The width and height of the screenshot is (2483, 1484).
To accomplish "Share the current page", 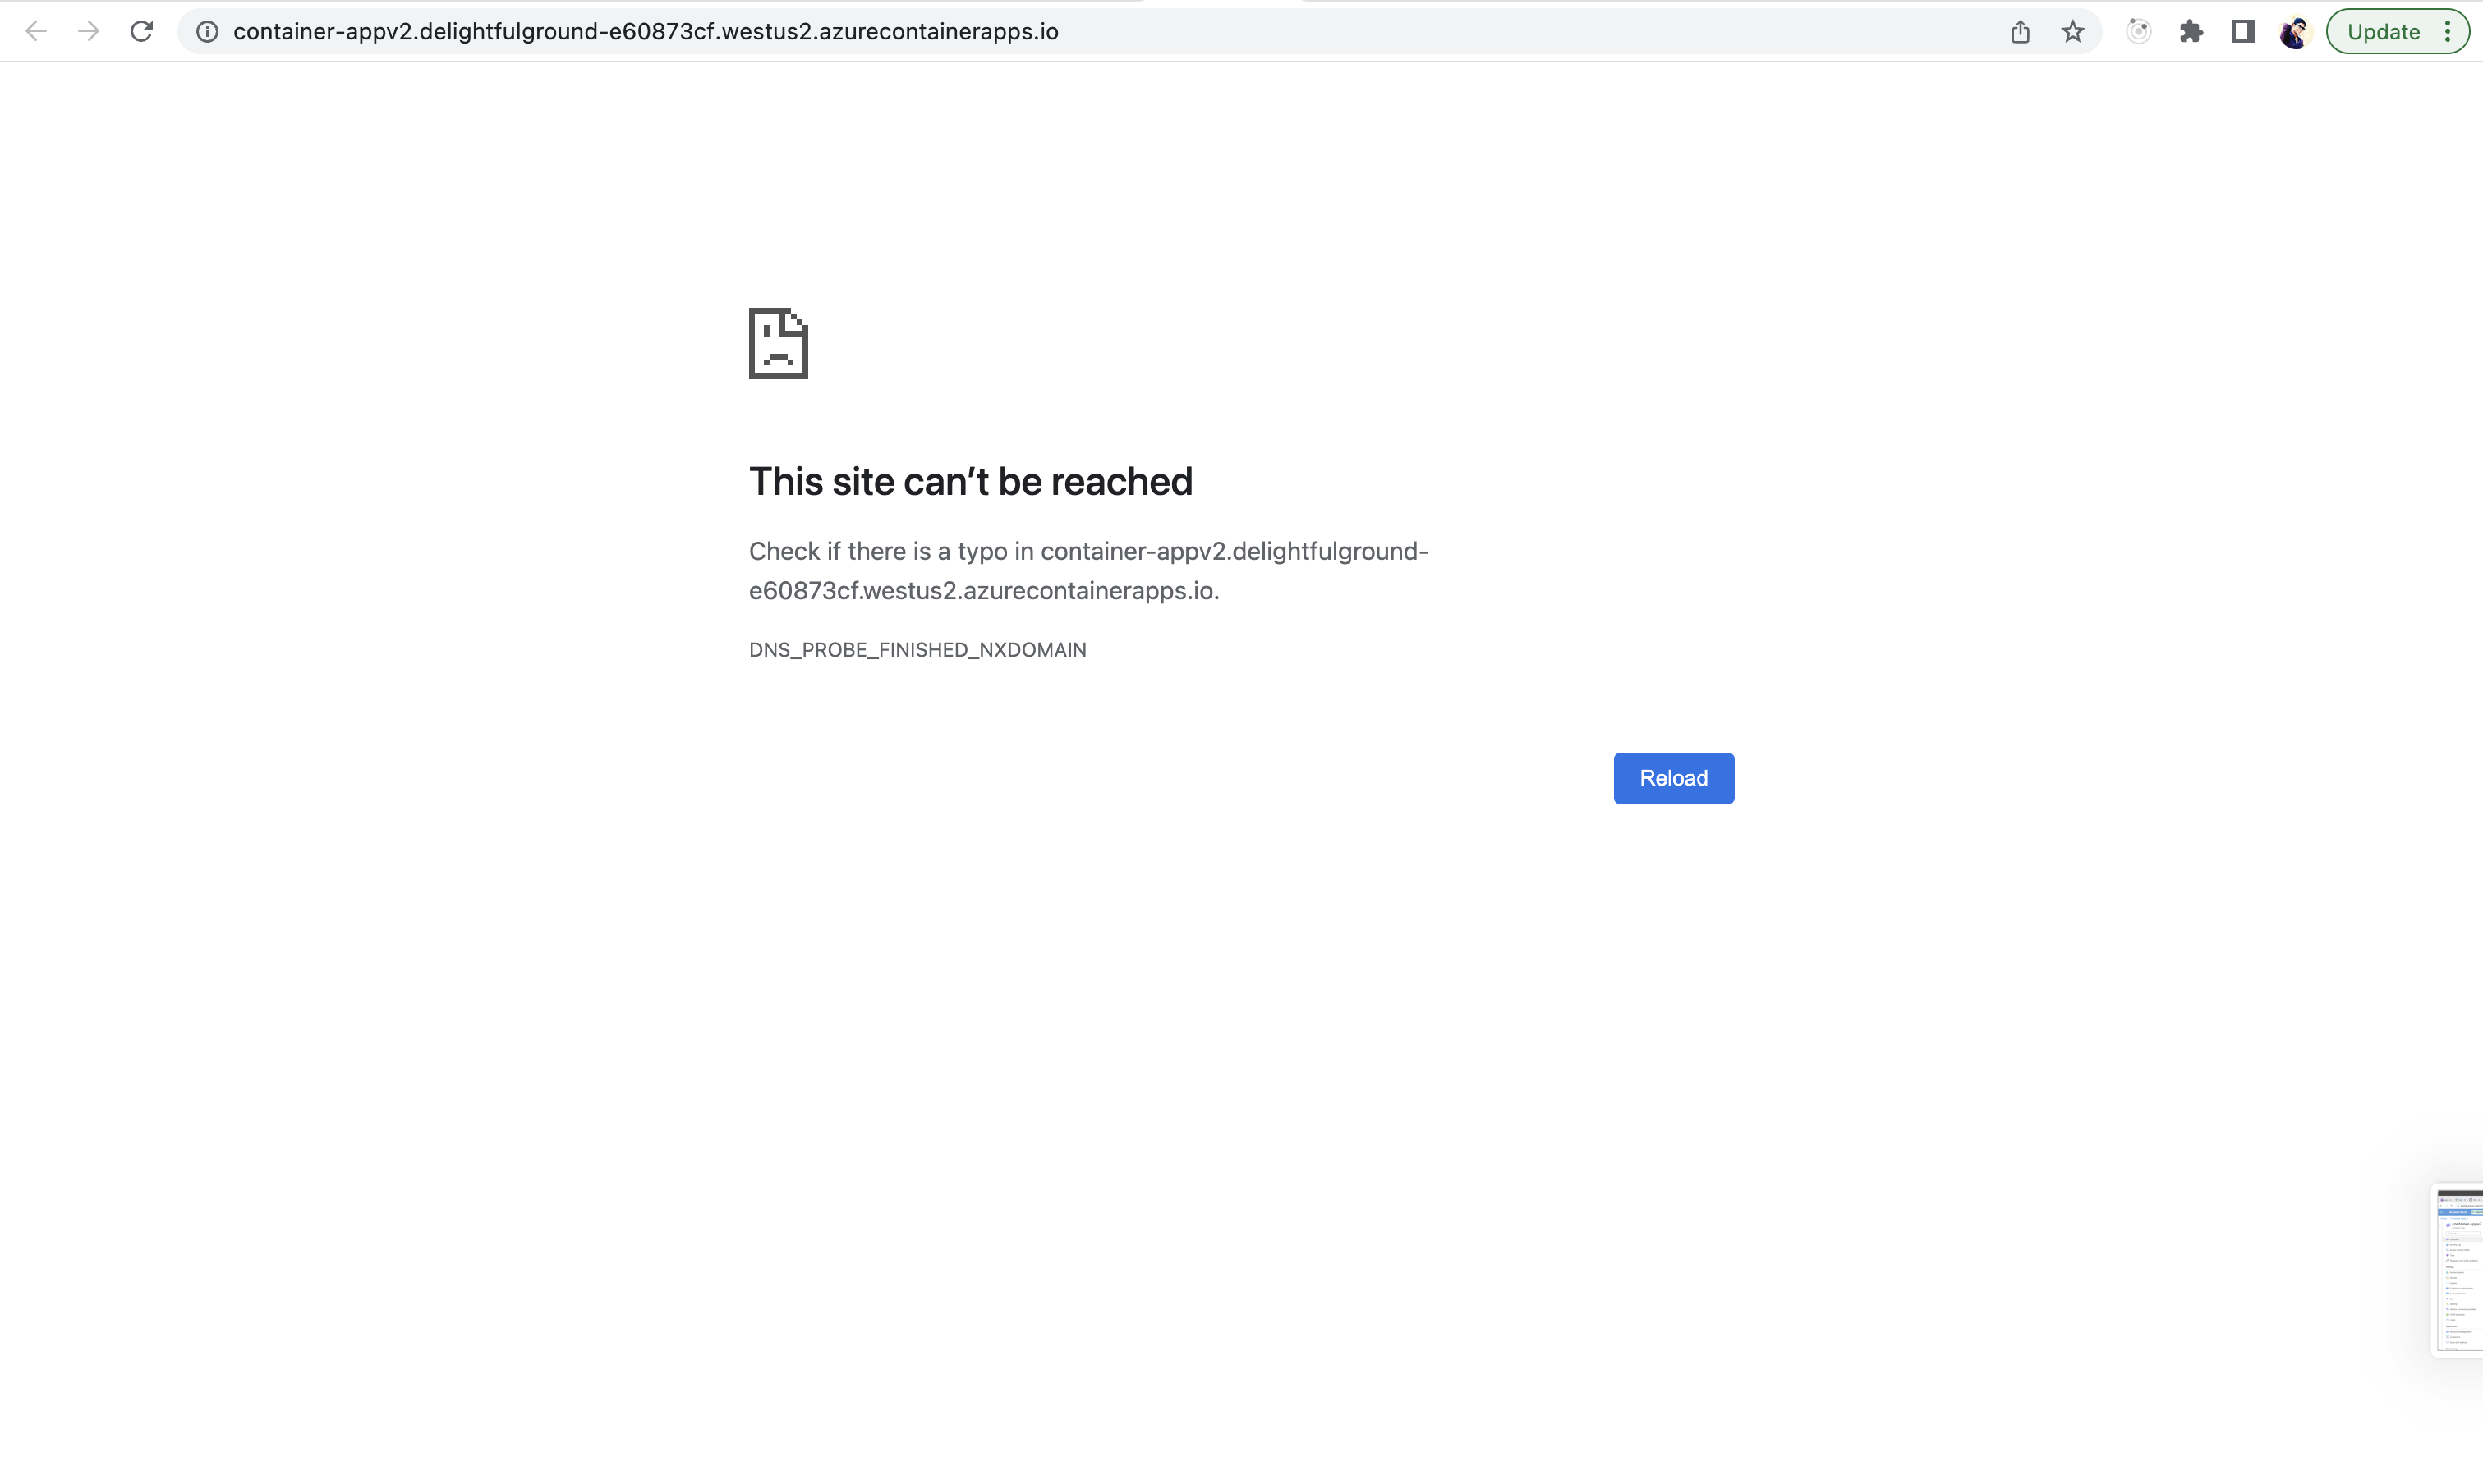I will click(x=2020, y=31).
